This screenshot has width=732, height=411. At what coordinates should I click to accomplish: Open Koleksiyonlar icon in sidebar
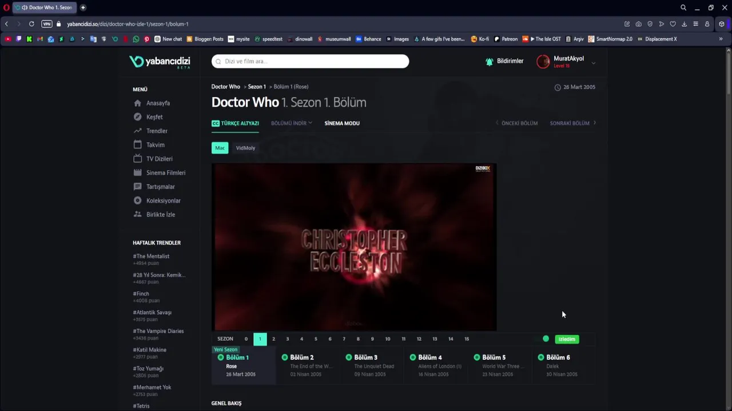(137, 200)
